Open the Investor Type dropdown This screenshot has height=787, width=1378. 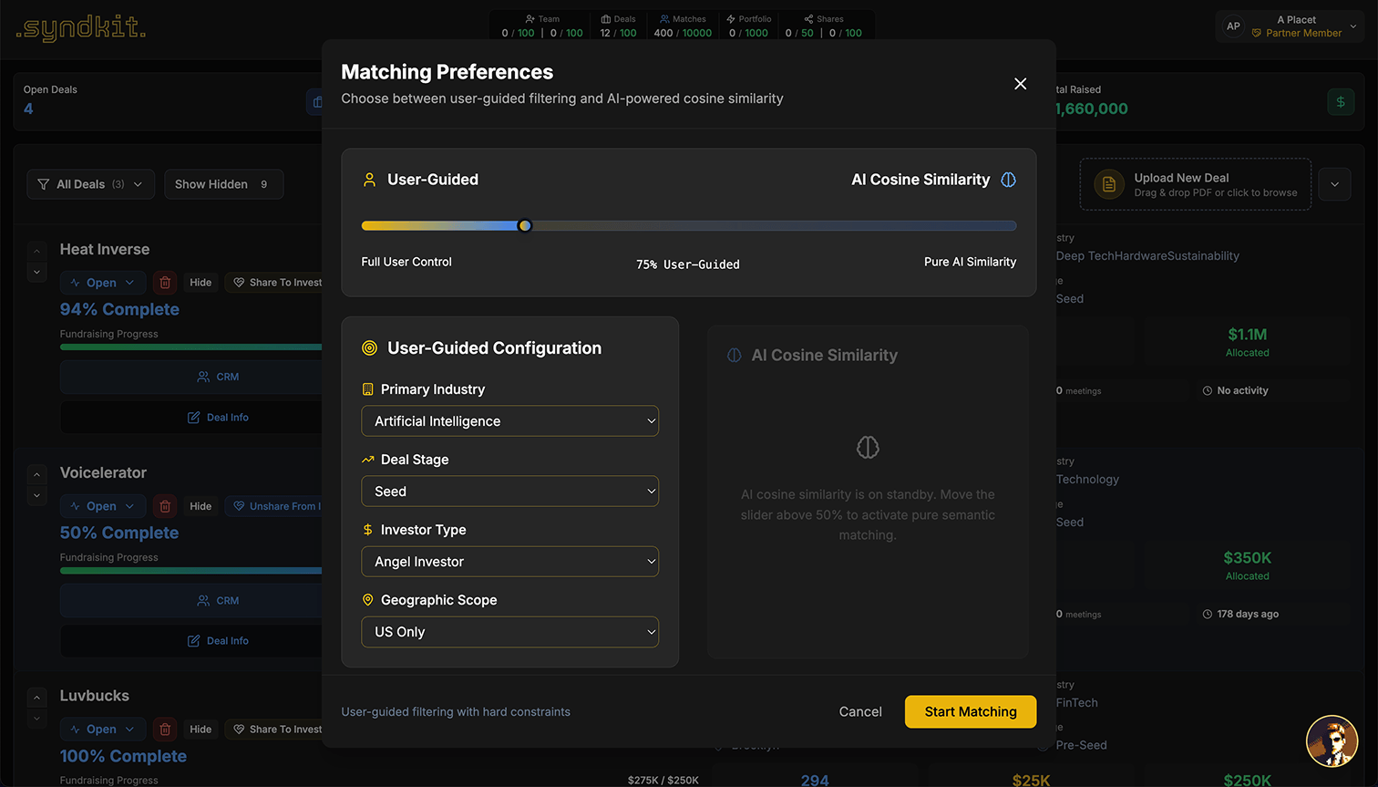(x=509, y=562)
